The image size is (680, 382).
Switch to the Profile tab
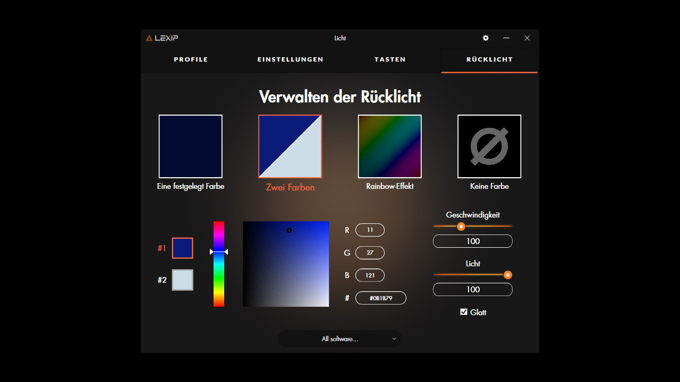(191, 59)
